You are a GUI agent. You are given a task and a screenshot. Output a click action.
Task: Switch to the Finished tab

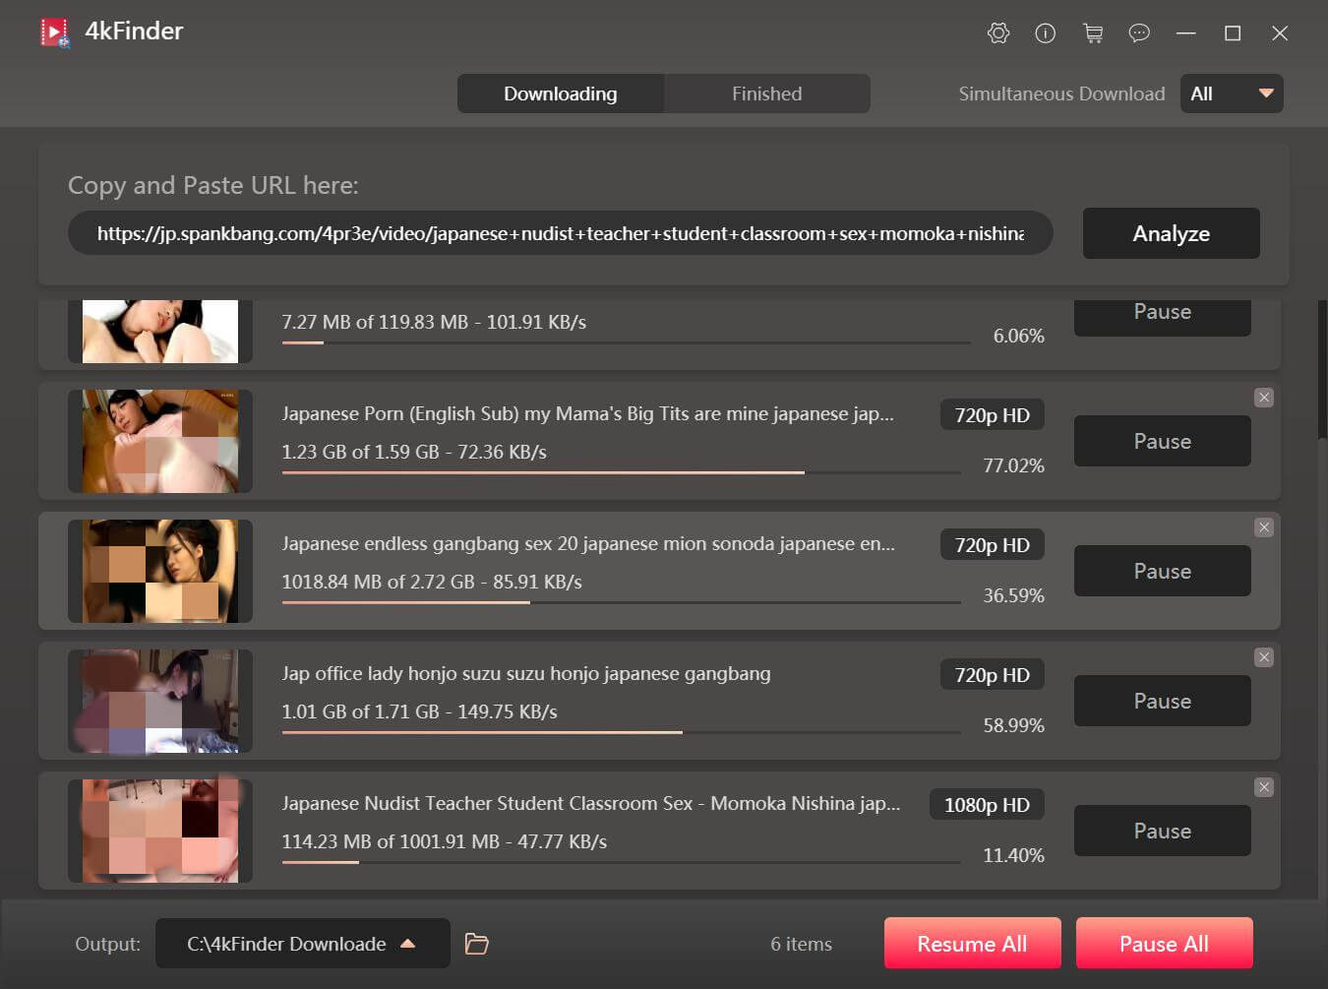coord(766,93)
